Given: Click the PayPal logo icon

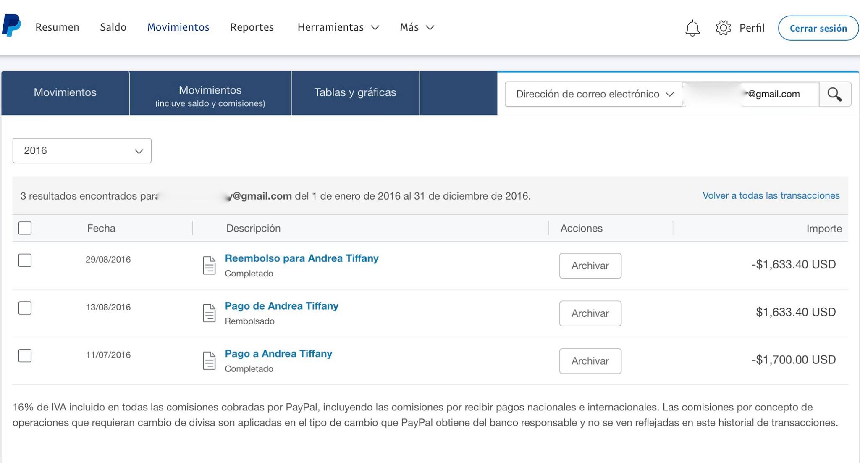Looking at the screenshot, I should pos(11,25).
